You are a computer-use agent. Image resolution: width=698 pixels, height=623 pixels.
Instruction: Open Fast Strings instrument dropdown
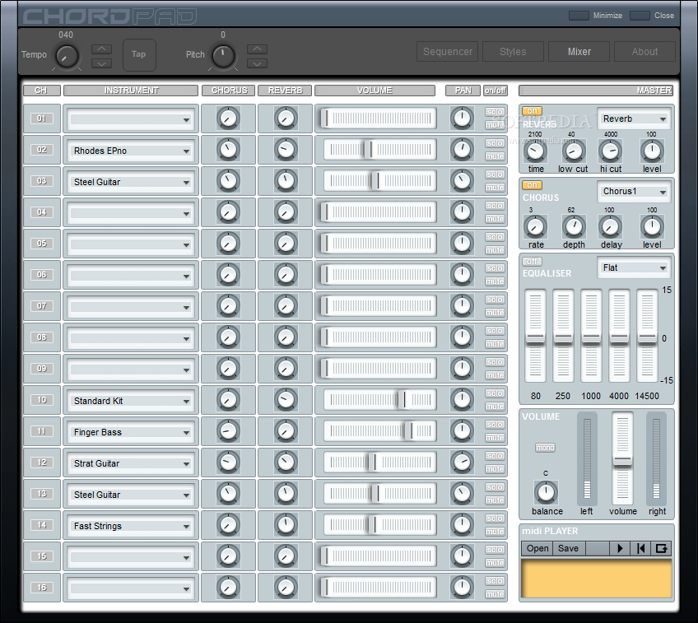132,526
